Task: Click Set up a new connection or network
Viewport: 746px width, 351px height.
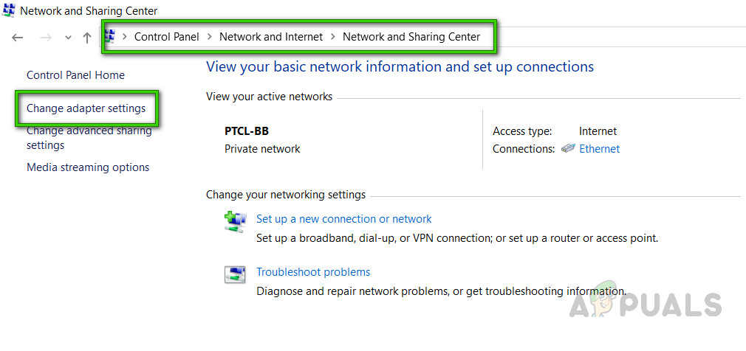Action: tap(343, 219)
